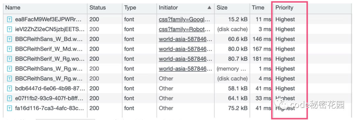
Task: Click font icon for fa16d116-7ca3-4afc row
Action: pos(10,108)
